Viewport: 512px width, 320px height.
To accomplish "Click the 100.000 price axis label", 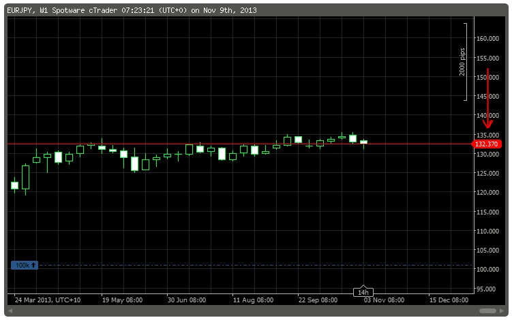I will (x=488, y=270).
